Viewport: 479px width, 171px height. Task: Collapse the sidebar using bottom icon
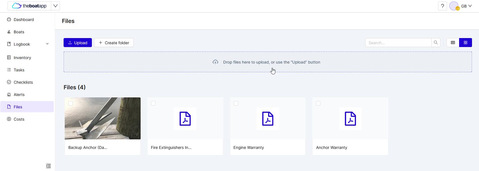click(48, 166)
